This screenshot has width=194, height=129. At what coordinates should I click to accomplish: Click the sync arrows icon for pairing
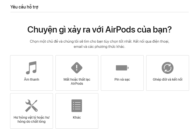coord(167,68)
